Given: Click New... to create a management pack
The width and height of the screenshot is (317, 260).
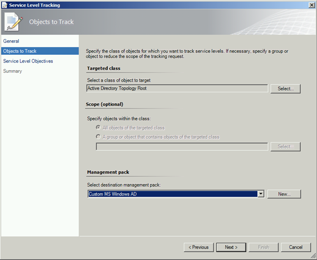Looking at the screenshot, I should point(284,194).
